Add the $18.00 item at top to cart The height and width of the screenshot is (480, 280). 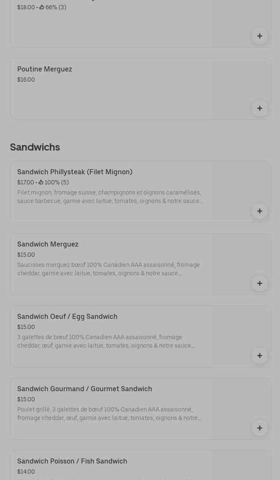[259, 36]
